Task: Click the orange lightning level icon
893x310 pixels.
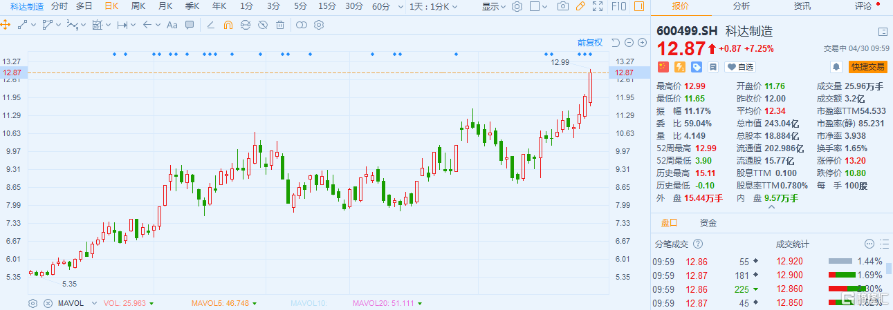Action: coord(680,67)
